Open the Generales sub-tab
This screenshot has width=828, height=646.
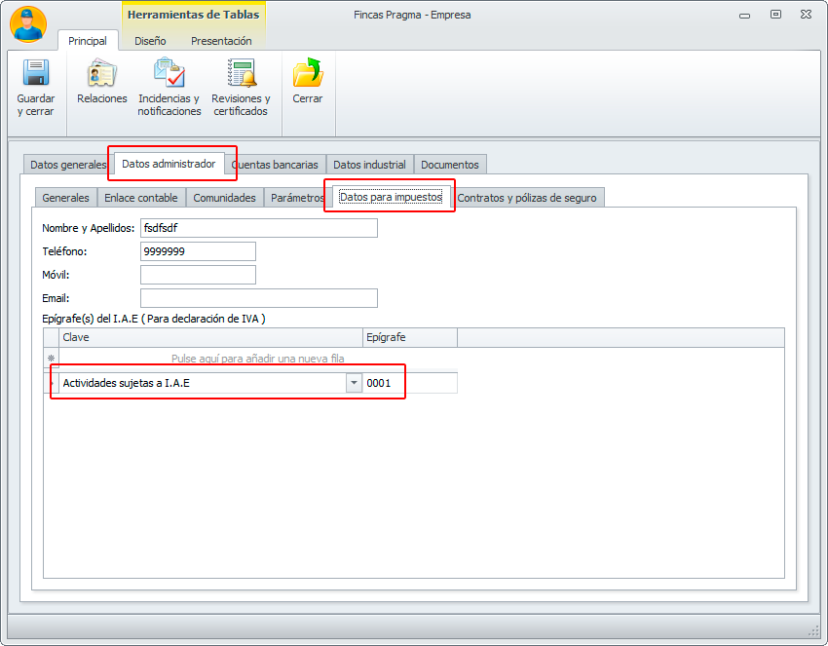(x=65, y=198)
